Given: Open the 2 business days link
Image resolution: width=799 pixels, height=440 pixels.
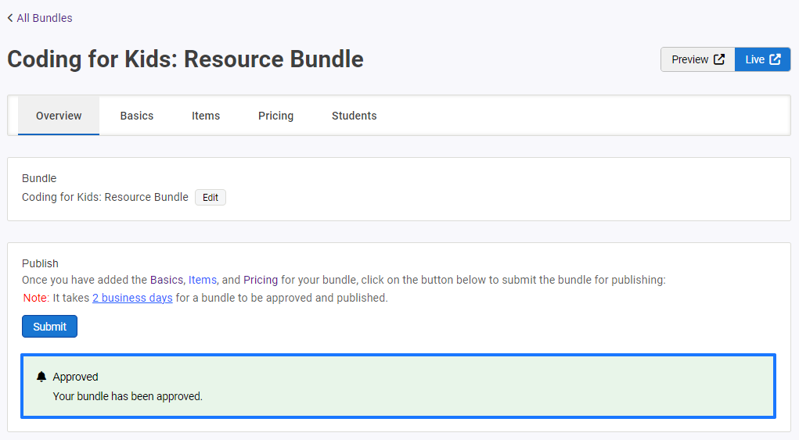Looking at the screenshot, I should coord(132,298).
